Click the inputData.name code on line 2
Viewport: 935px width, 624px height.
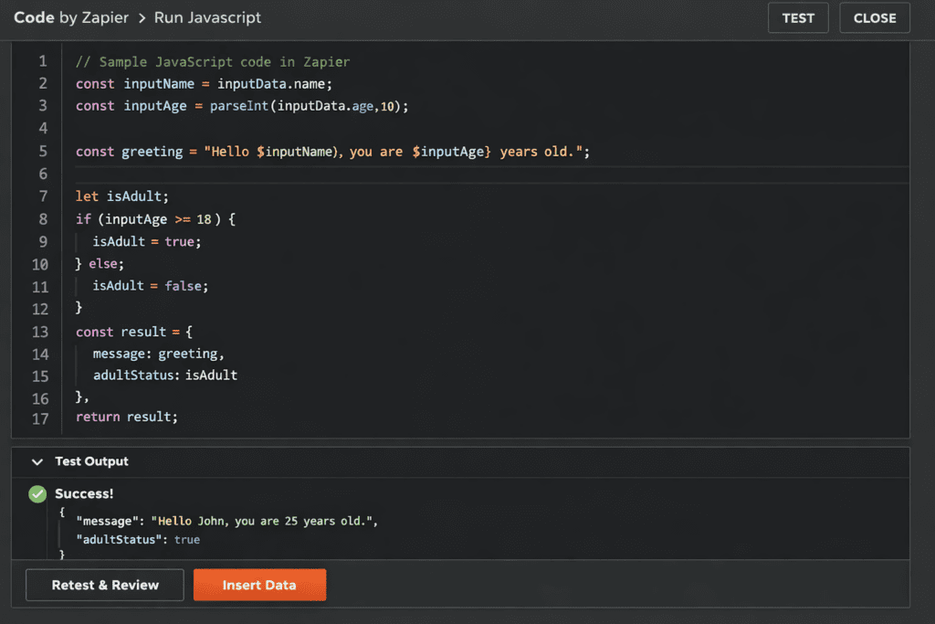tap(274, 83)
